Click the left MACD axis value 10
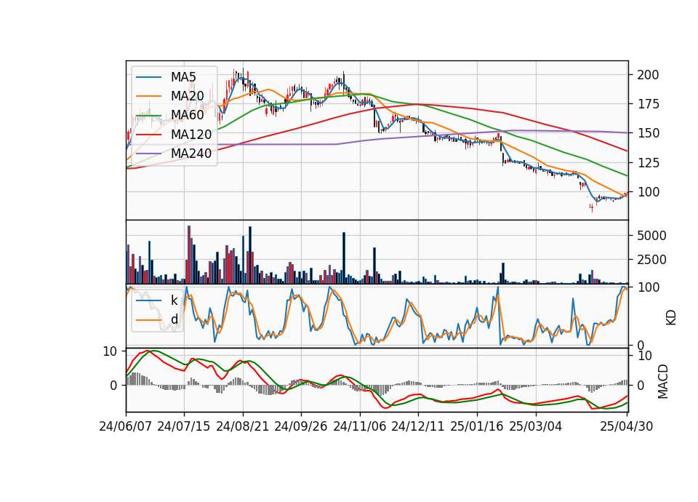698x502 pixels. click(110, 351)
